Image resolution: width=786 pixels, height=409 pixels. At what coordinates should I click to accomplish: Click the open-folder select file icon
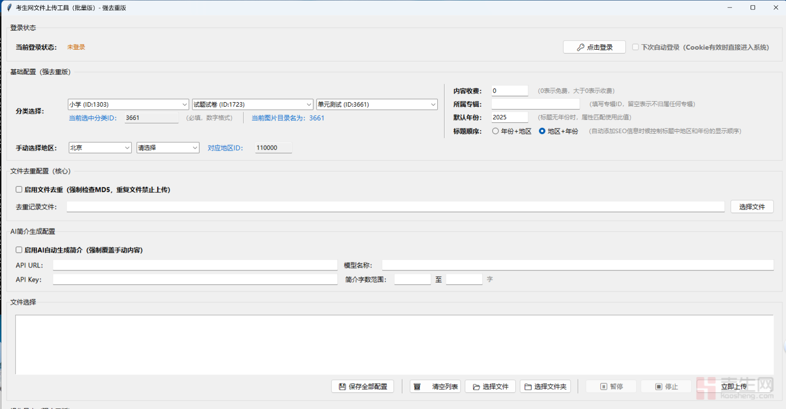point(476,387)
